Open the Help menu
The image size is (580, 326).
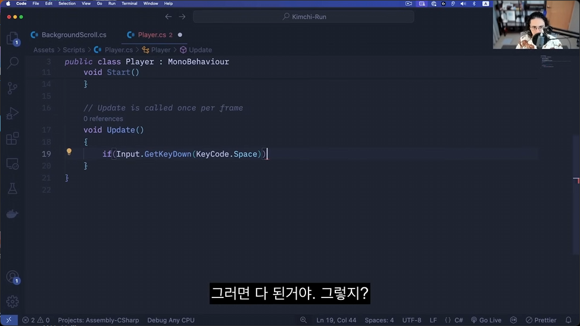click(169, 4)
